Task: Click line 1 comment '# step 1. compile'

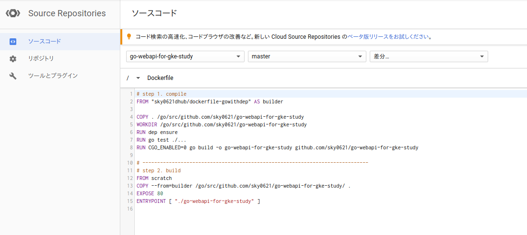Action: pyautogui.click(x=161, y=94)
